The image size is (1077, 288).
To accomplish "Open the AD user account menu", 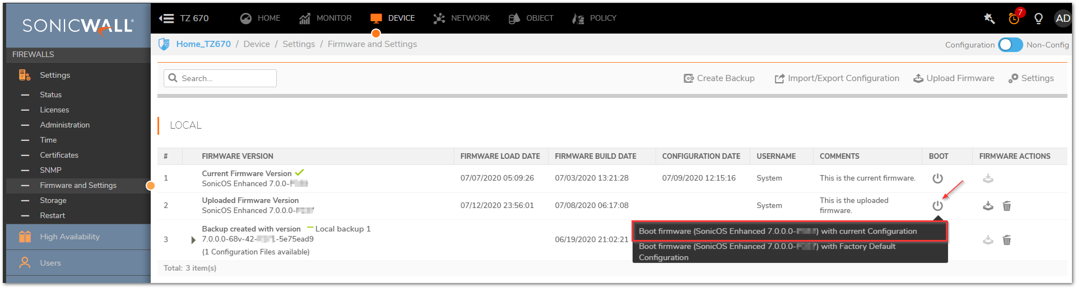I will coord(1062,18).
